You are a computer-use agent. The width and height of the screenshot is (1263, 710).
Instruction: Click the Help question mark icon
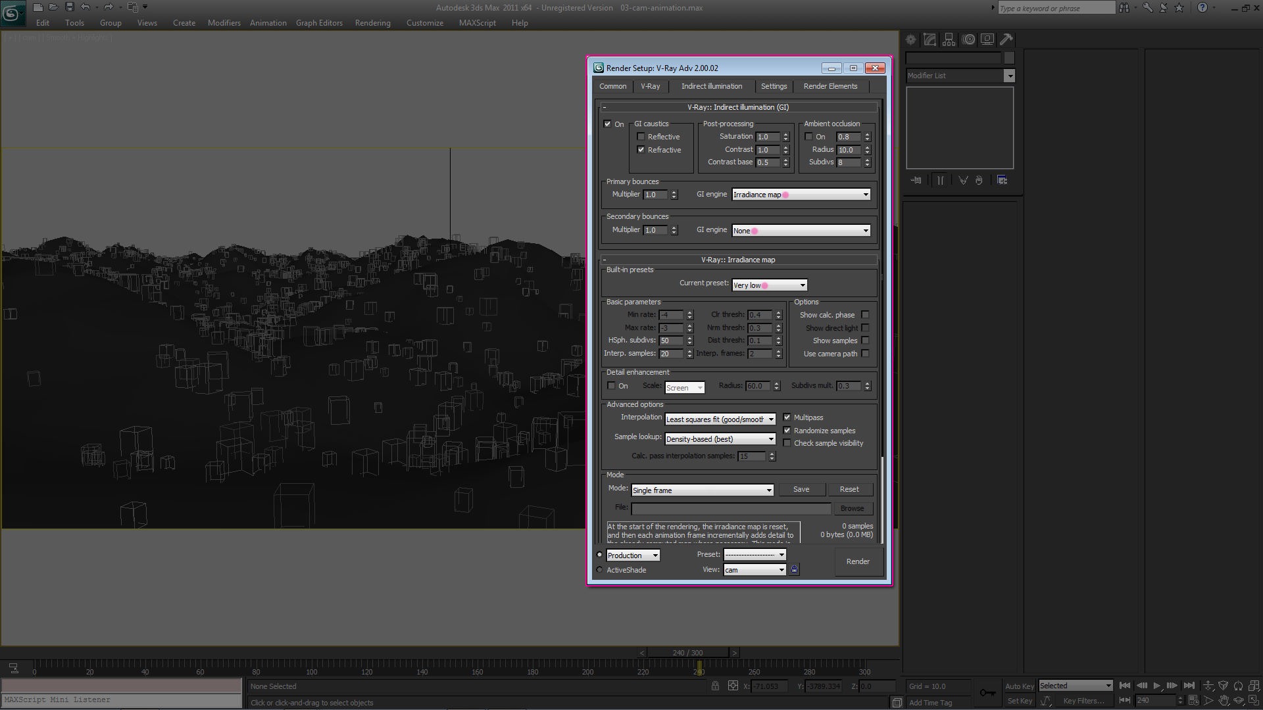tap(1202, 8)
